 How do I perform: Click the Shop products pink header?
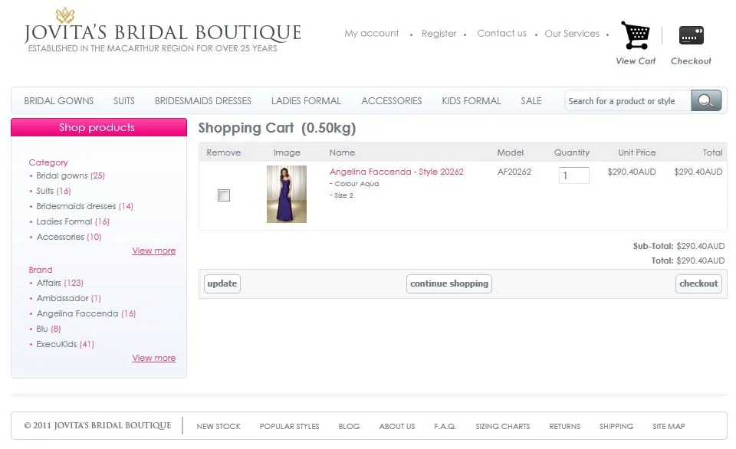(99, 127)
